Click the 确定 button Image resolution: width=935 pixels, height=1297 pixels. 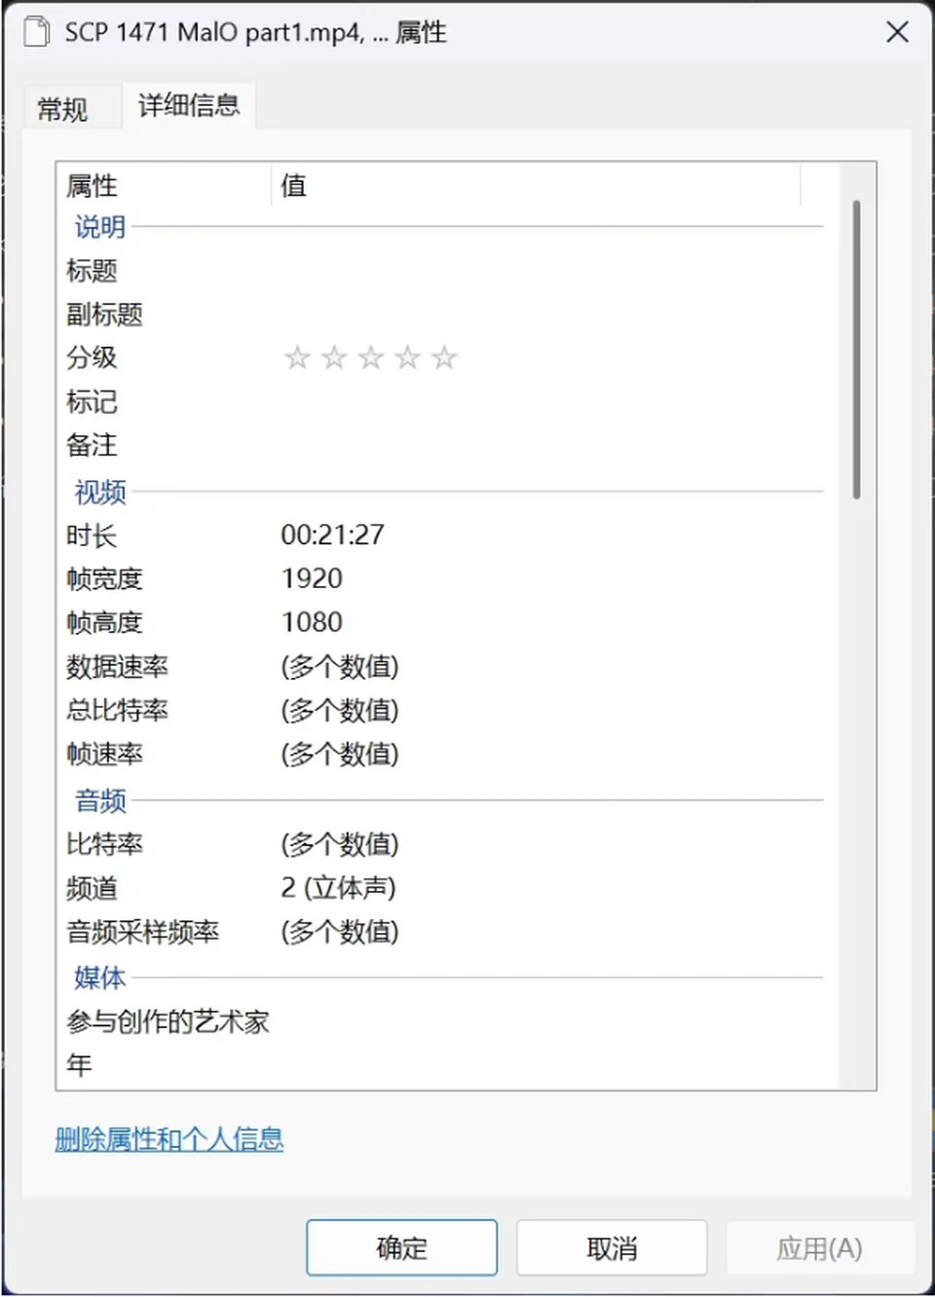401,1247
